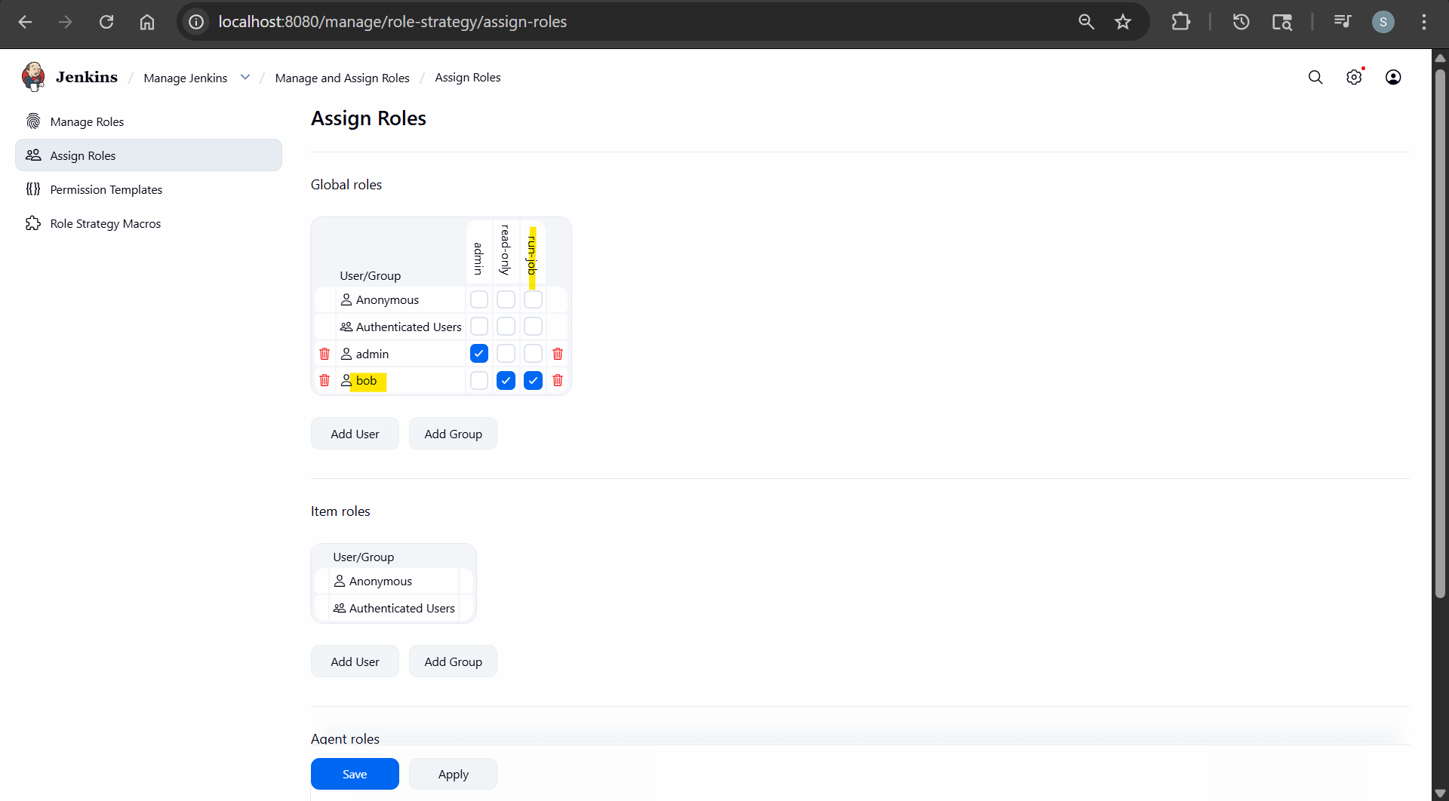The width and height of the screenshot is (1449, 801).
Task: Toggle admin role for Authenticated Users
Action: click(x=479, y=327)
